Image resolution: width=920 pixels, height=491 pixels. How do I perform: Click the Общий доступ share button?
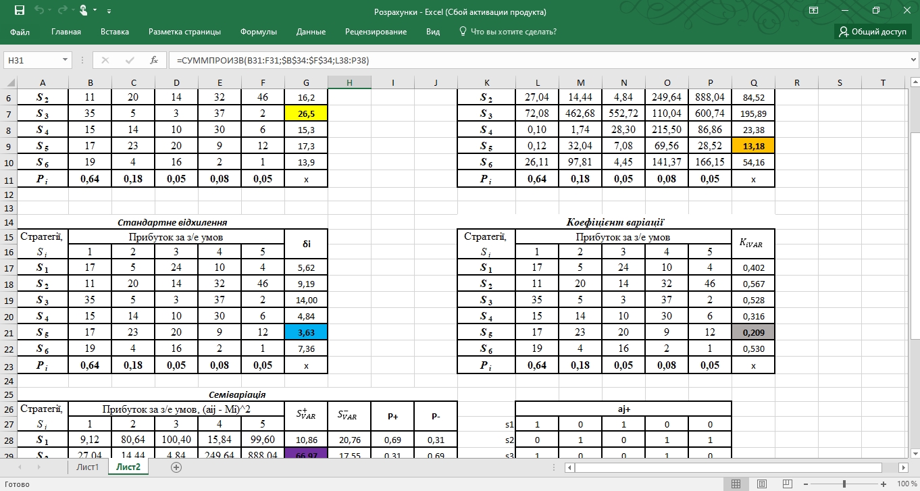[x=873, y=32]
